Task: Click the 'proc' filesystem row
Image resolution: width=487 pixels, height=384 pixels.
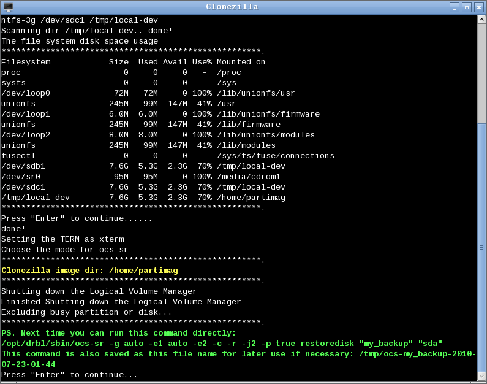Action: pos(121,72)
